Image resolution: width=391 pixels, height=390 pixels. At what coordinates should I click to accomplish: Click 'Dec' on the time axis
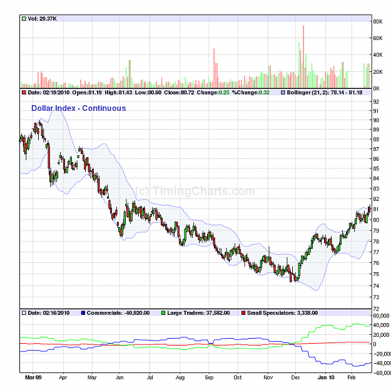(295, 377)
